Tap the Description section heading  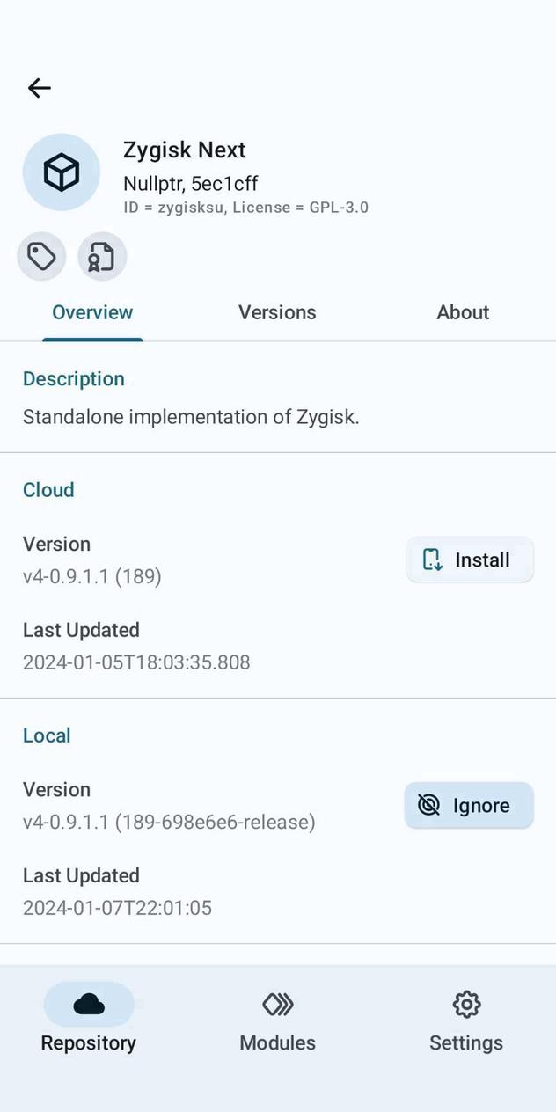pyautogui.click(x=73, y=378)
